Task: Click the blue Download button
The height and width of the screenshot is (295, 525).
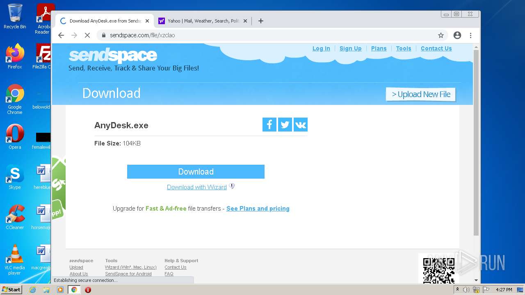Action: pos(196,172)
